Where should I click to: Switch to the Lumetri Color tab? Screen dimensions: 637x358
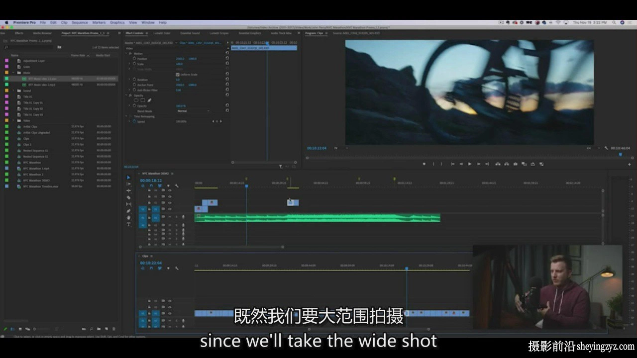coord(162,33)
